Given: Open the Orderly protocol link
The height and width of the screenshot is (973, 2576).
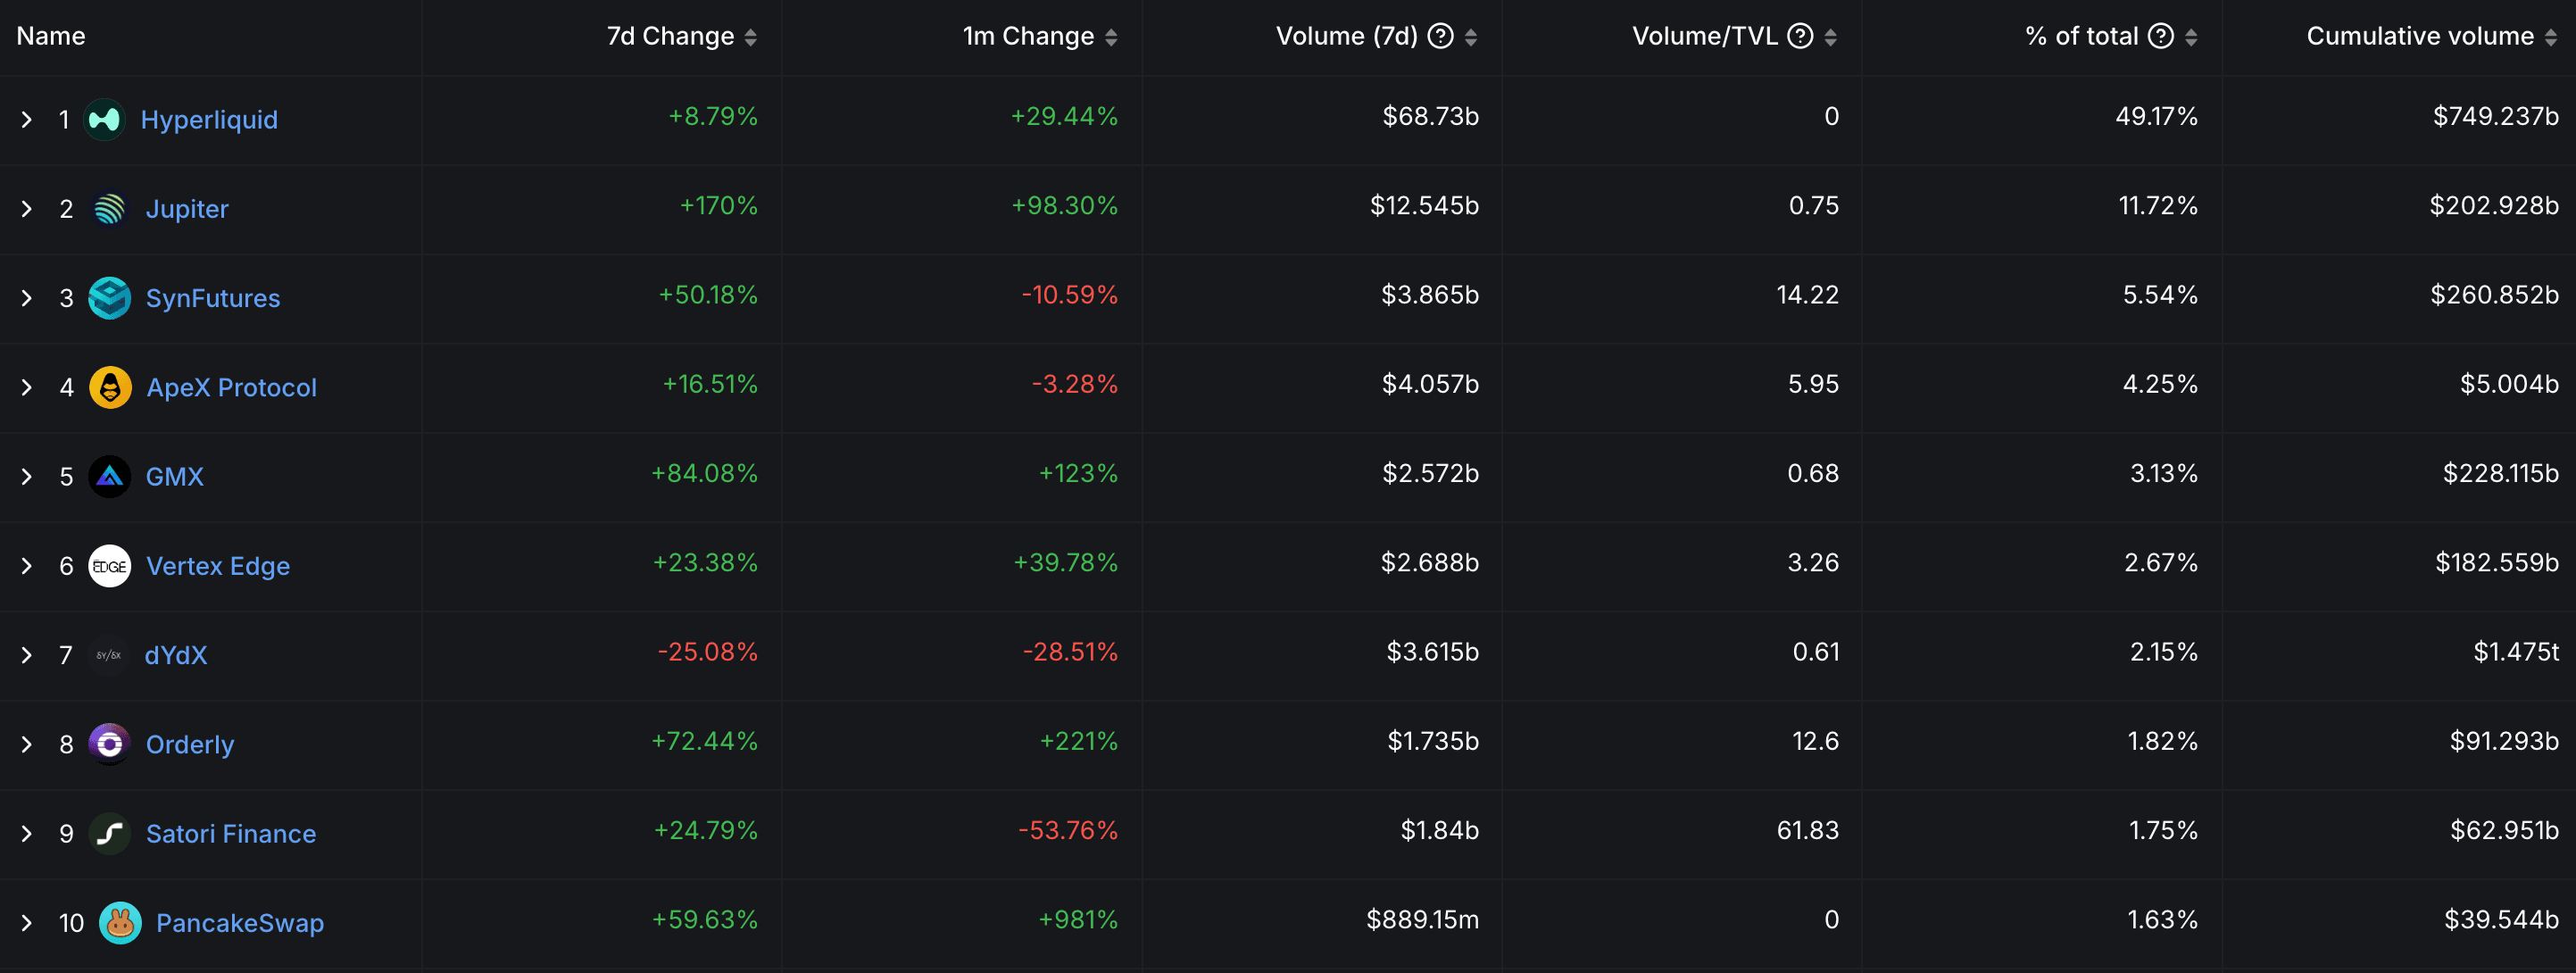Looking at the screenshot, I should pos(190,745).
